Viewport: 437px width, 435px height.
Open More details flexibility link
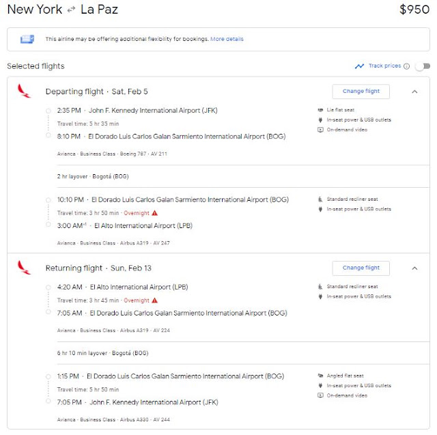[x=227, y=39]
